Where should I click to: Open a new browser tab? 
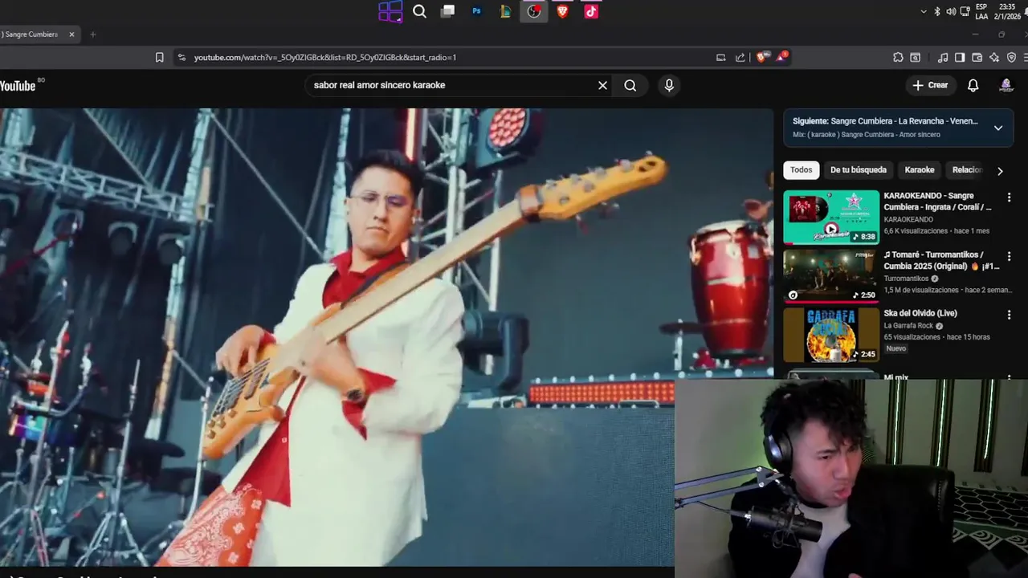coord(93,35)
